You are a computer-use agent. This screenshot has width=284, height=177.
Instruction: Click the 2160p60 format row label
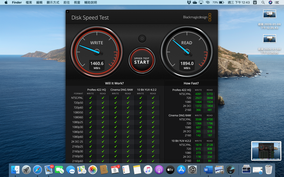tap(78, 161)
